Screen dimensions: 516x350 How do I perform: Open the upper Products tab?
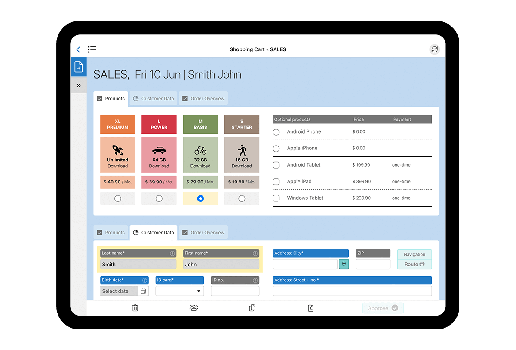click(111, 99)
